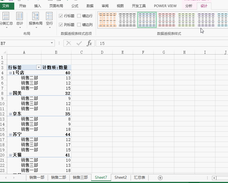Enable the 镶边列 checkbox

(x=79, y=25)
